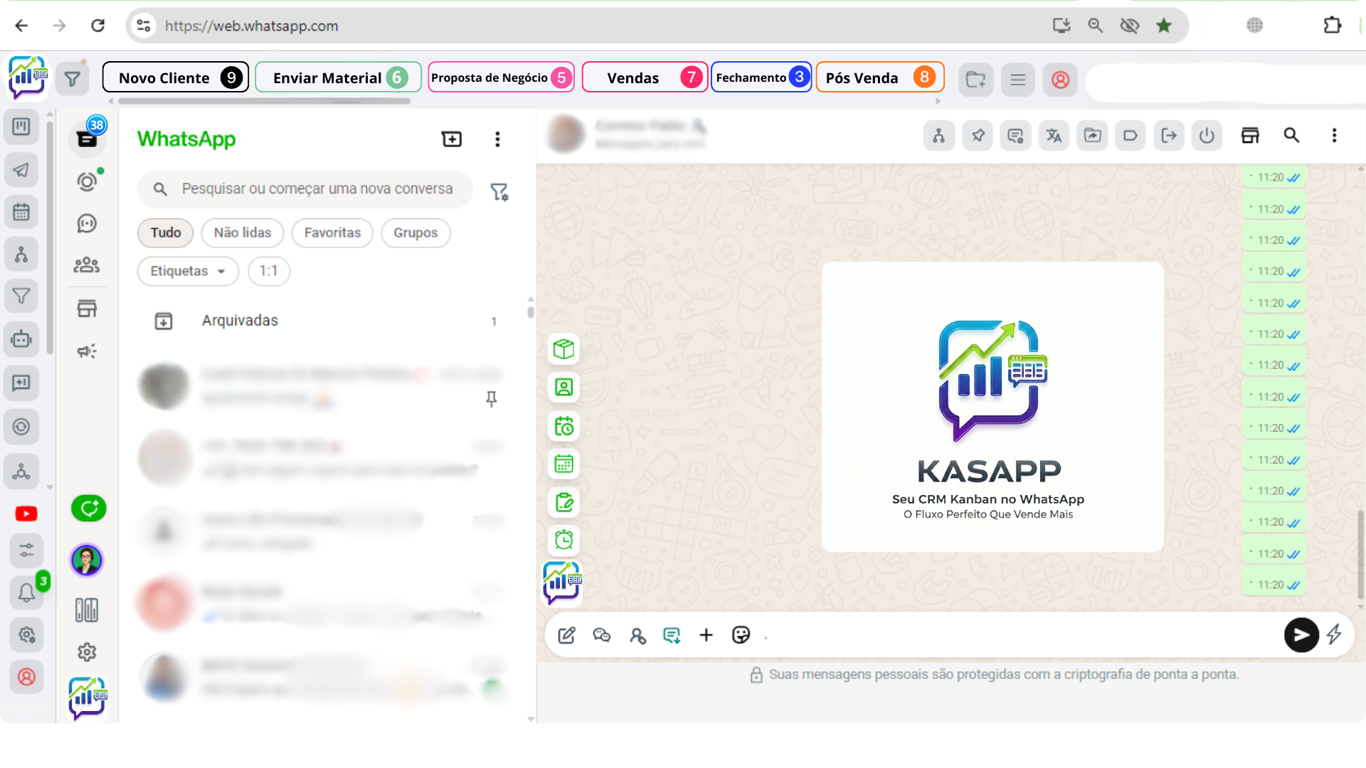
Task: Click the robot chatbot icon in sidebar
Action: point(21,339)
